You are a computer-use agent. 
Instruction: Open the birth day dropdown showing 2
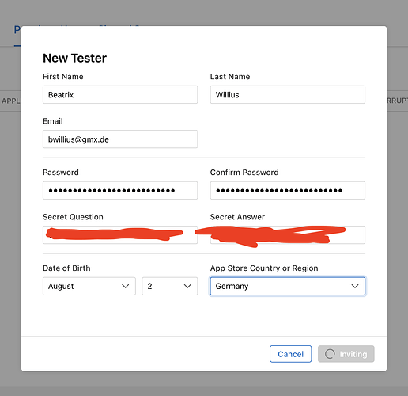(x=170, y=286)
